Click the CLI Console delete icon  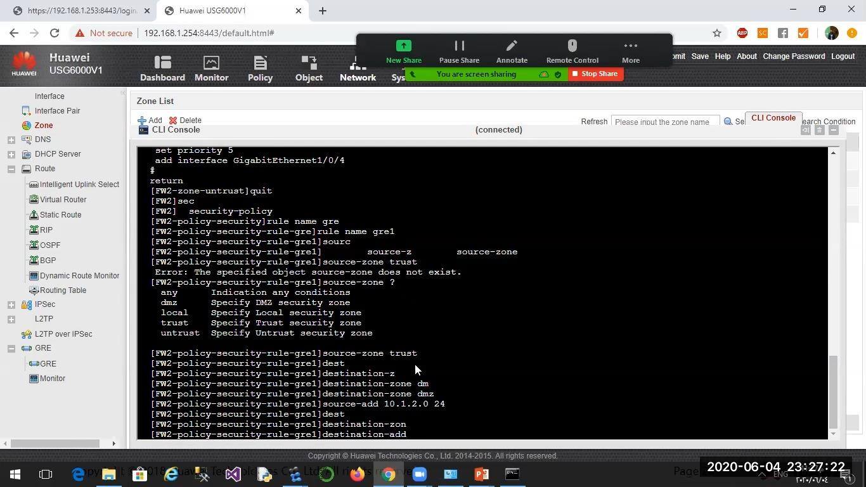coord(819,130)
